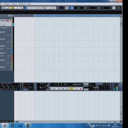
Task: Click the Record button in top toolbar
Action: [x=21, y=8]
